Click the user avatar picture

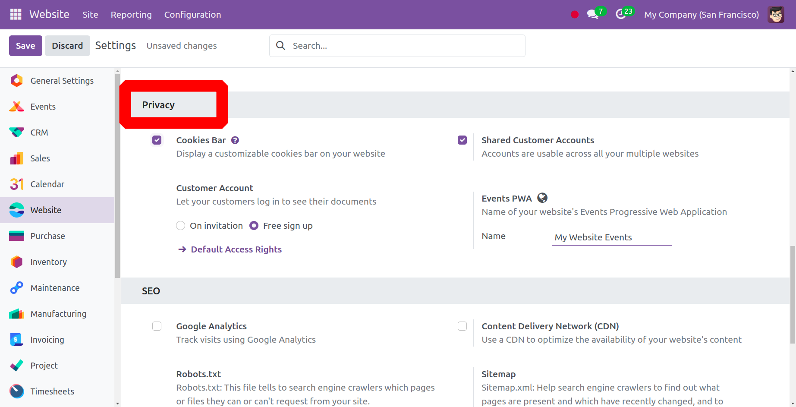pyautogui.click(x=776, y=14)
